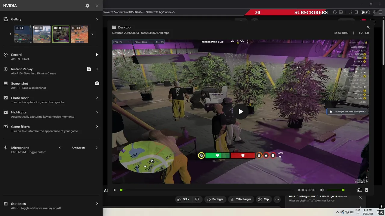Dislike the YouTube video
The height and width of the screenshot is (216, 385).
pos(197,199)
